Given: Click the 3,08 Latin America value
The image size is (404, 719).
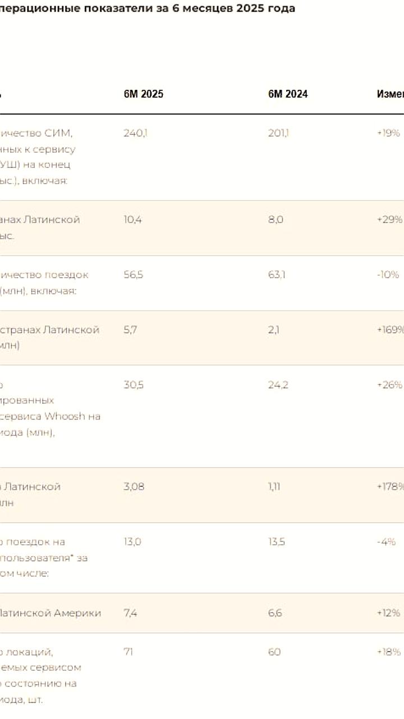Looking at the screenshot, I should (x=134, y=486).
